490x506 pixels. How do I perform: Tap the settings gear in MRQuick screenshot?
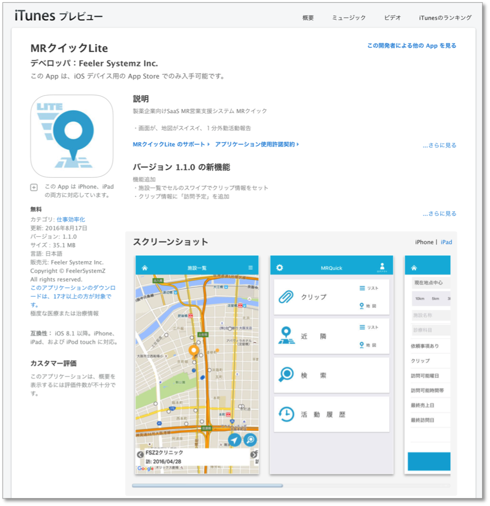click(279, 268)
